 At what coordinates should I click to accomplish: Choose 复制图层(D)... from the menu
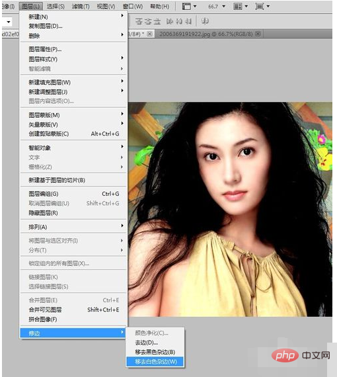(x=73, y=26)
